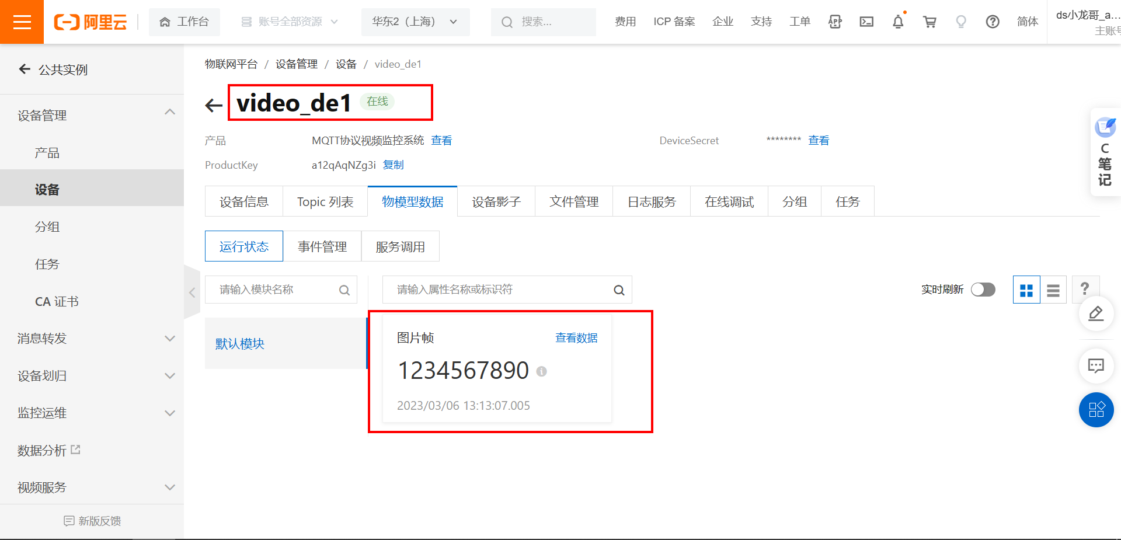Image resolution: width=1121 pixels, height=540 pixels.
Task: Focus the top search box
Action: point(544,22)
